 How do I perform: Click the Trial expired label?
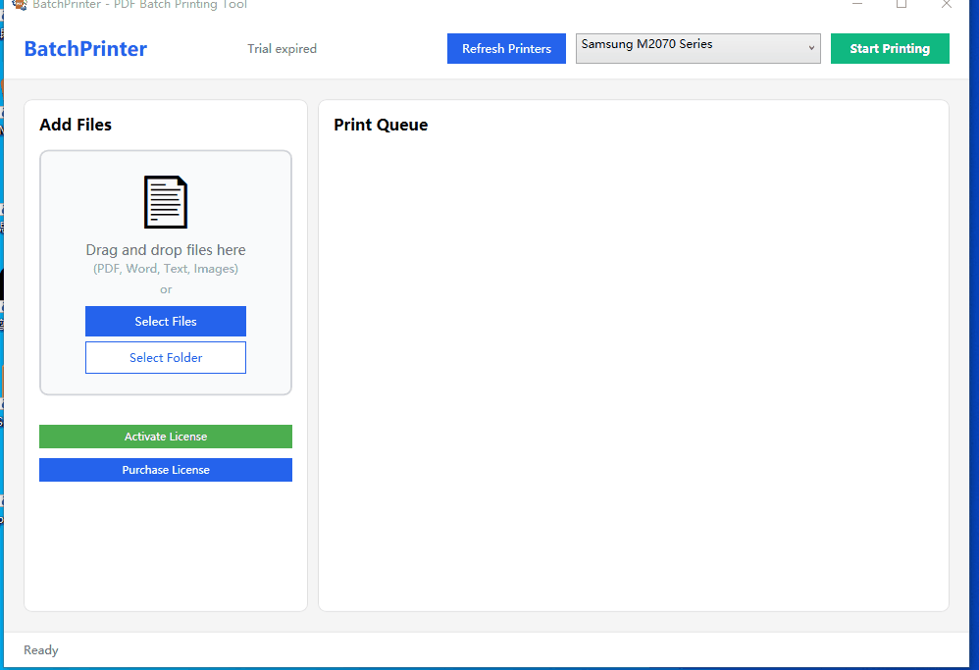pos(282,48)
